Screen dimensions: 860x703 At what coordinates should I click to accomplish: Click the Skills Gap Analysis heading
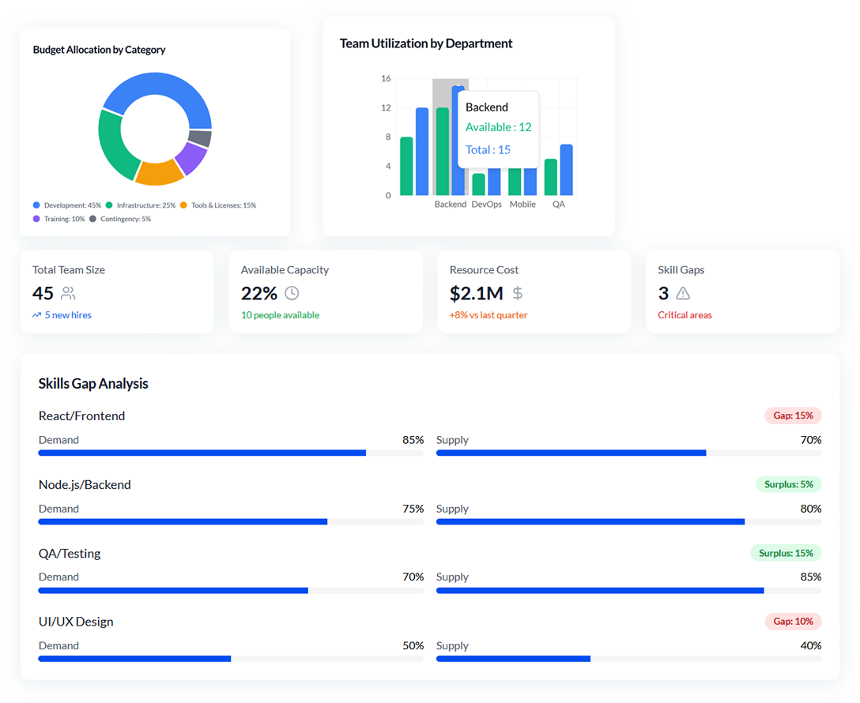tap(93, 384)
